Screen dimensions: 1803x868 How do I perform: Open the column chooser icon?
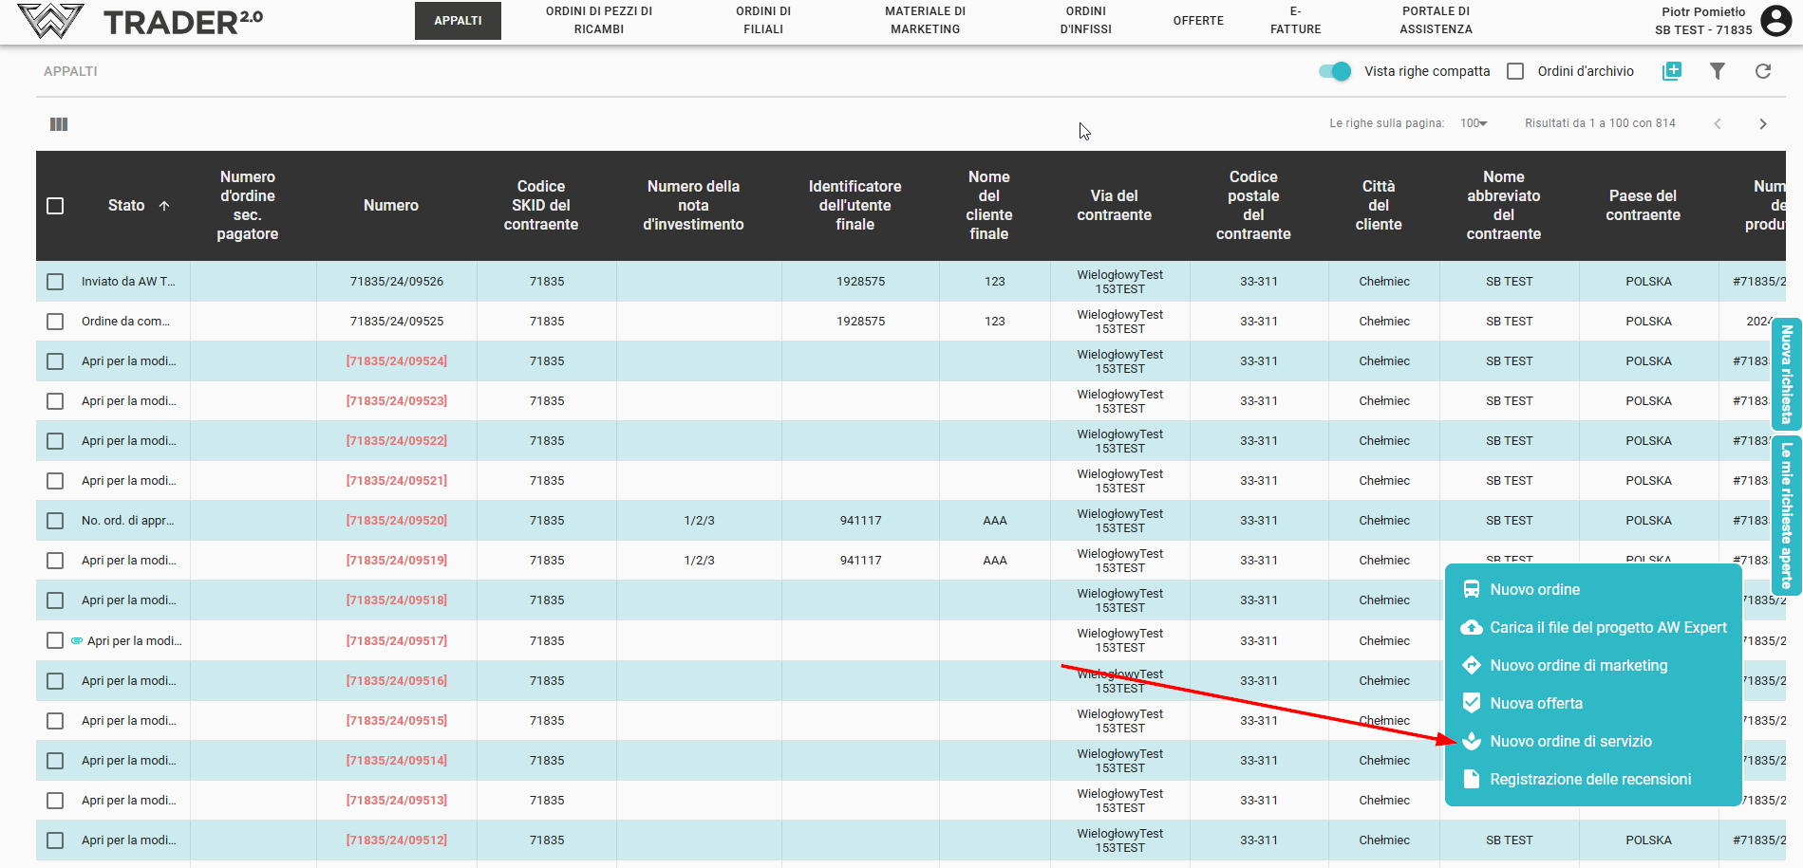[59, 124]
